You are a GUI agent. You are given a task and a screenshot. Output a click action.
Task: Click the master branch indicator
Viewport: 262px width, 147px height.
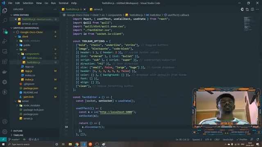point(14,139)
